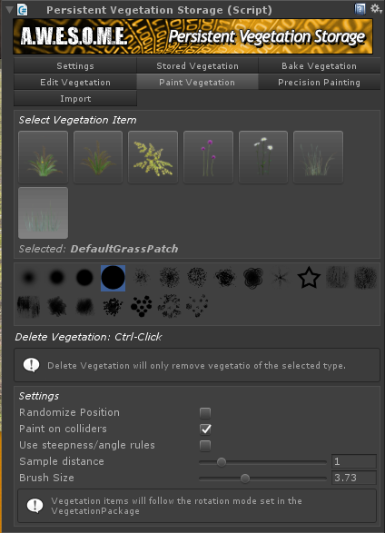Screen dimensions: 385x533
Task: Select the purple flower vegetation item
Action: pyautogui.click(x=208, y=157)
